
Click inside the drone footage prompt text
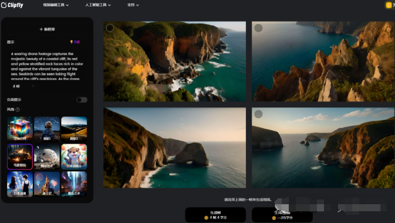click(x=47, y=66)
